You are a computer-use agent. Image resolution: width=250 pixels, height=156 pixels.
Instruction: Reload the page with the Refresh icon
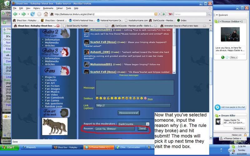tap(33, 14)
